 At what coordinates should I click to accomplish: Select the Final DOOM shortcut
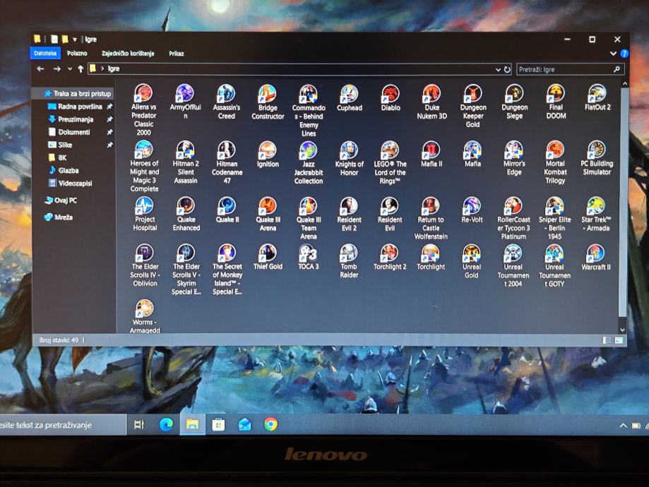coord(556,102)
